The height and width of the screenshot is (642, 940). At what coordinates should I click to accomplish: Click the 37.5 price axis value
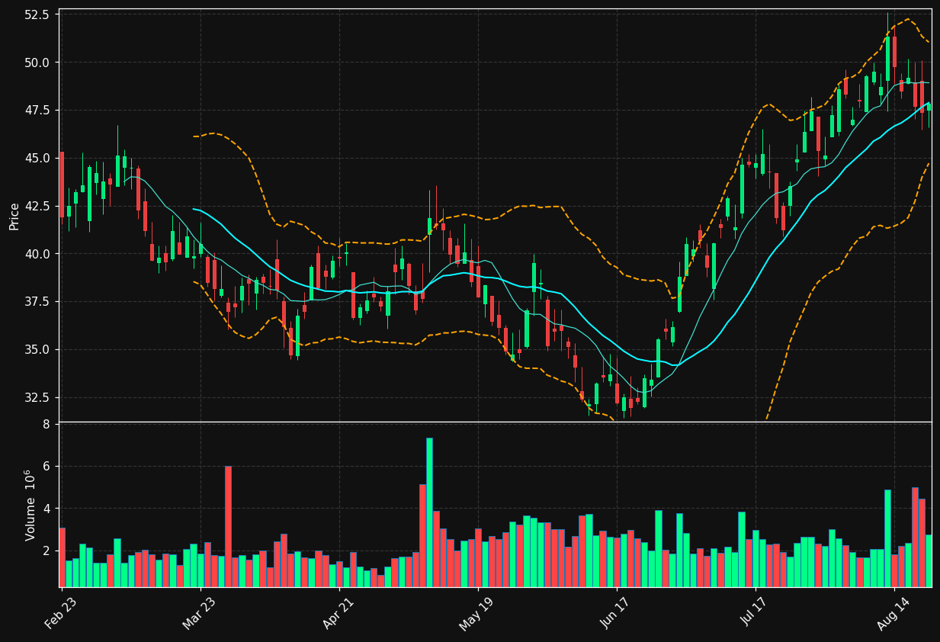37,302
